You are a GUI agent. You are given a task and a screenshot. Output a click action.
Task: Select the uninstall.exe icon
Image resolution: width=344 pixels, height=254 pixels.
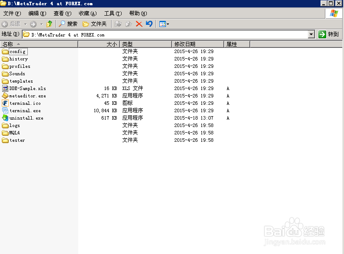(5, 118)
